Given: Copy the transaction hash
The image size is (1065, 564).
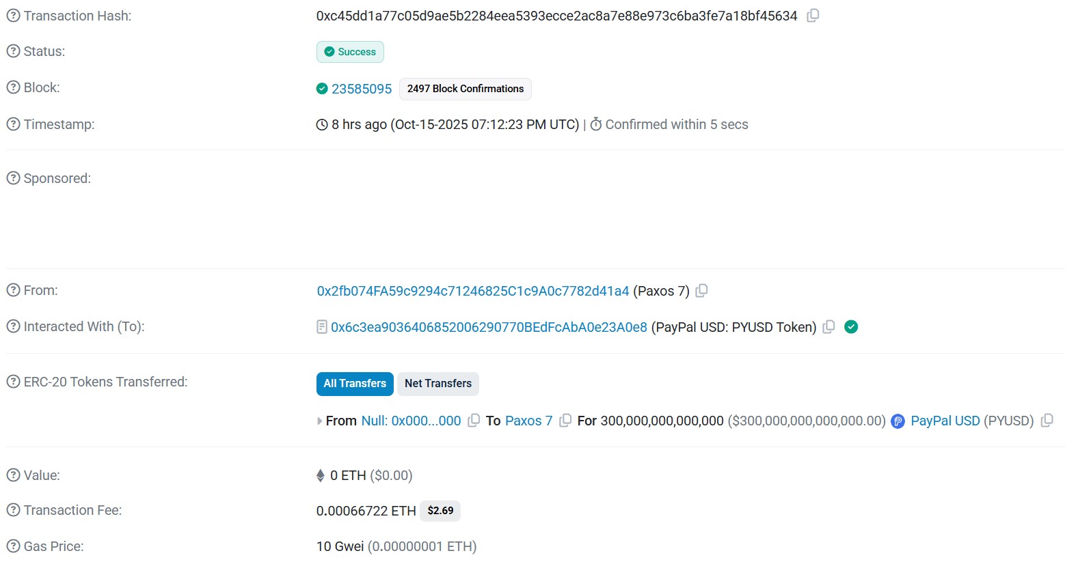Looking at the screenshot, I should pos(813,15).
